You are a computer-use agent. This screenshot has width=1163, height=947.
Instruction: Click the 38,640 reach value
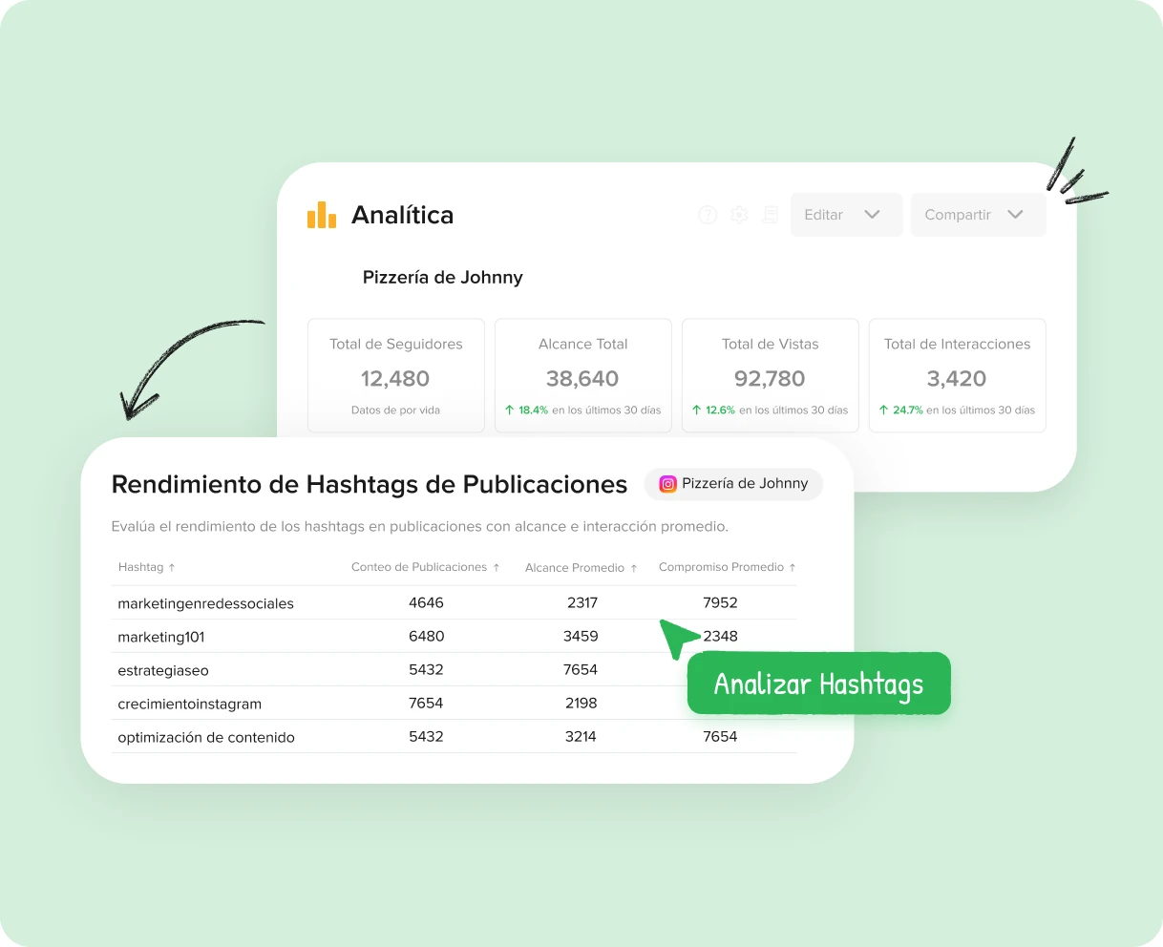(x=582, y=379)
